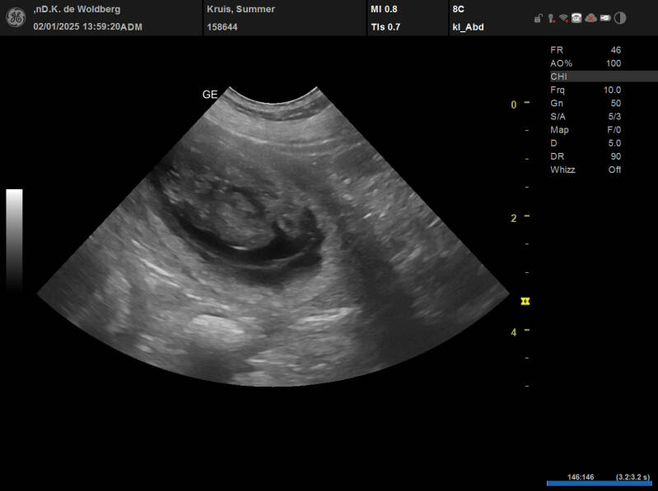Click patient ID 158644
The height and width of the screenshot is (491, 658).
tap(222, 27)
